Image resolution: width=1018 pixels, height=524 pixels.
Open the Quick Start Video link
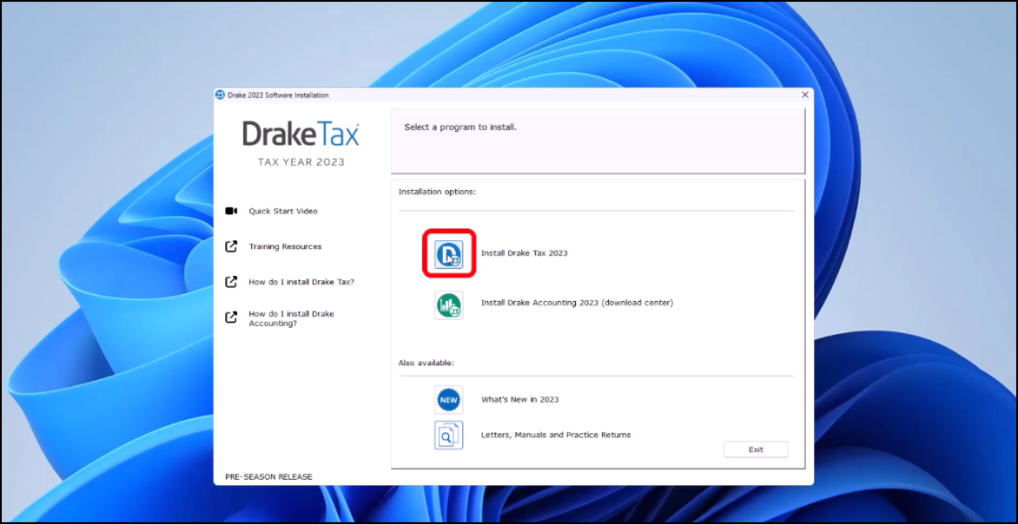point(283,211)
